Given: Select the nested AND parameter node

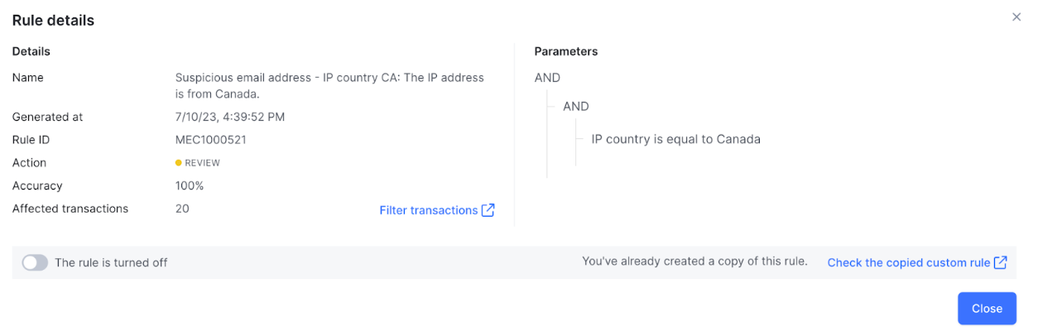Looking at the screenshot, I should pos(576,107).
